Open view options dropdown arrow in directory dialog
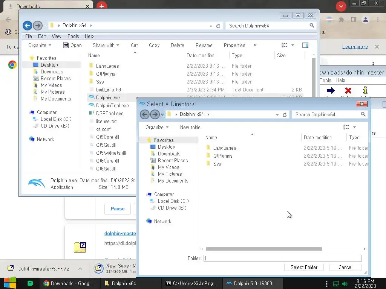The height and width of the screenshot is (289, 386). [x=354, y=127]
